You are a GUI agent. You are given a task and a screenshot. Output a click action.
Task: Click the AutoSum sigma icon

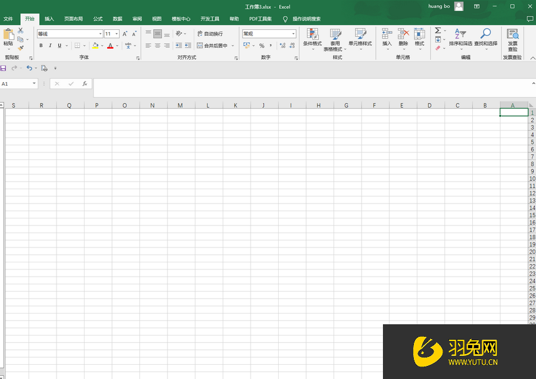[438, 30]
